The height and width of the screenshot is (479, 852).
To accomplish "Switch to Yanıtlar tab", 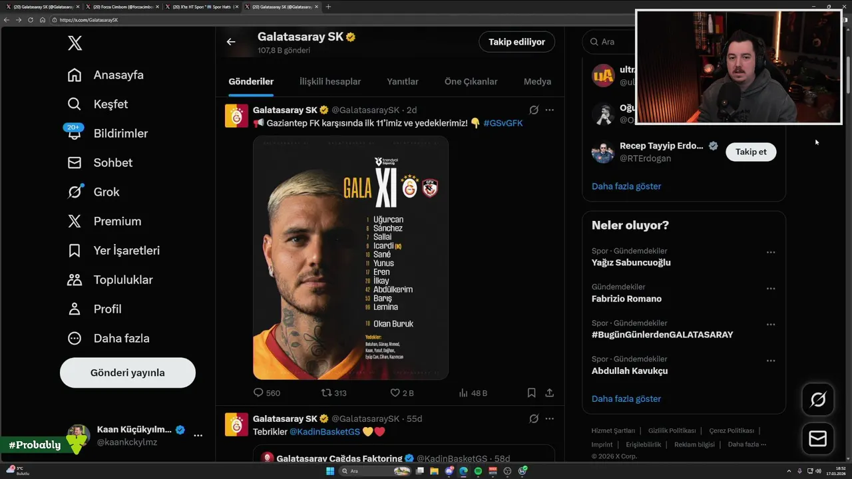I will (403, 82).
